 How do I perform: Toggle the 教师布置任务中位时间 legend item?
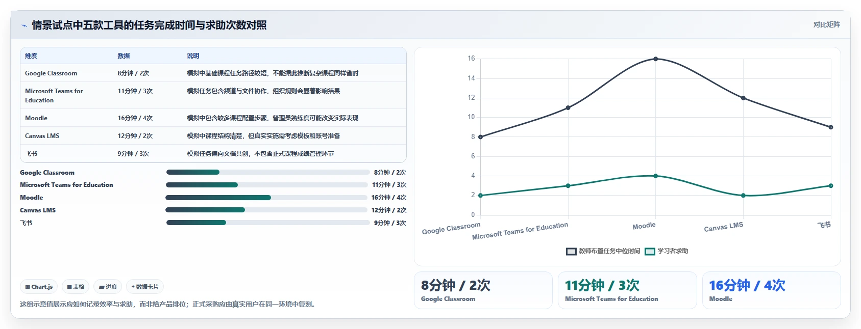(x=603, y=251)
